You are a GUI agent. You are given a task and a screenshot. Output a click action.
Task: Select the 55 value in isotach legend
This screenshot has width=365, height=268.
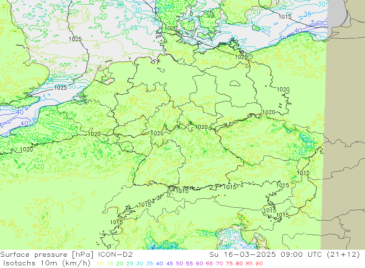point(189,264)
